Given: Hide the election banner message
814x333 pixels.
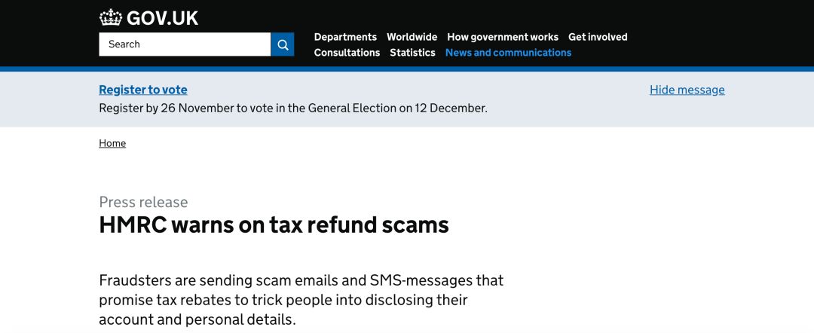Looking at the screenshot, I should [687, 90].
